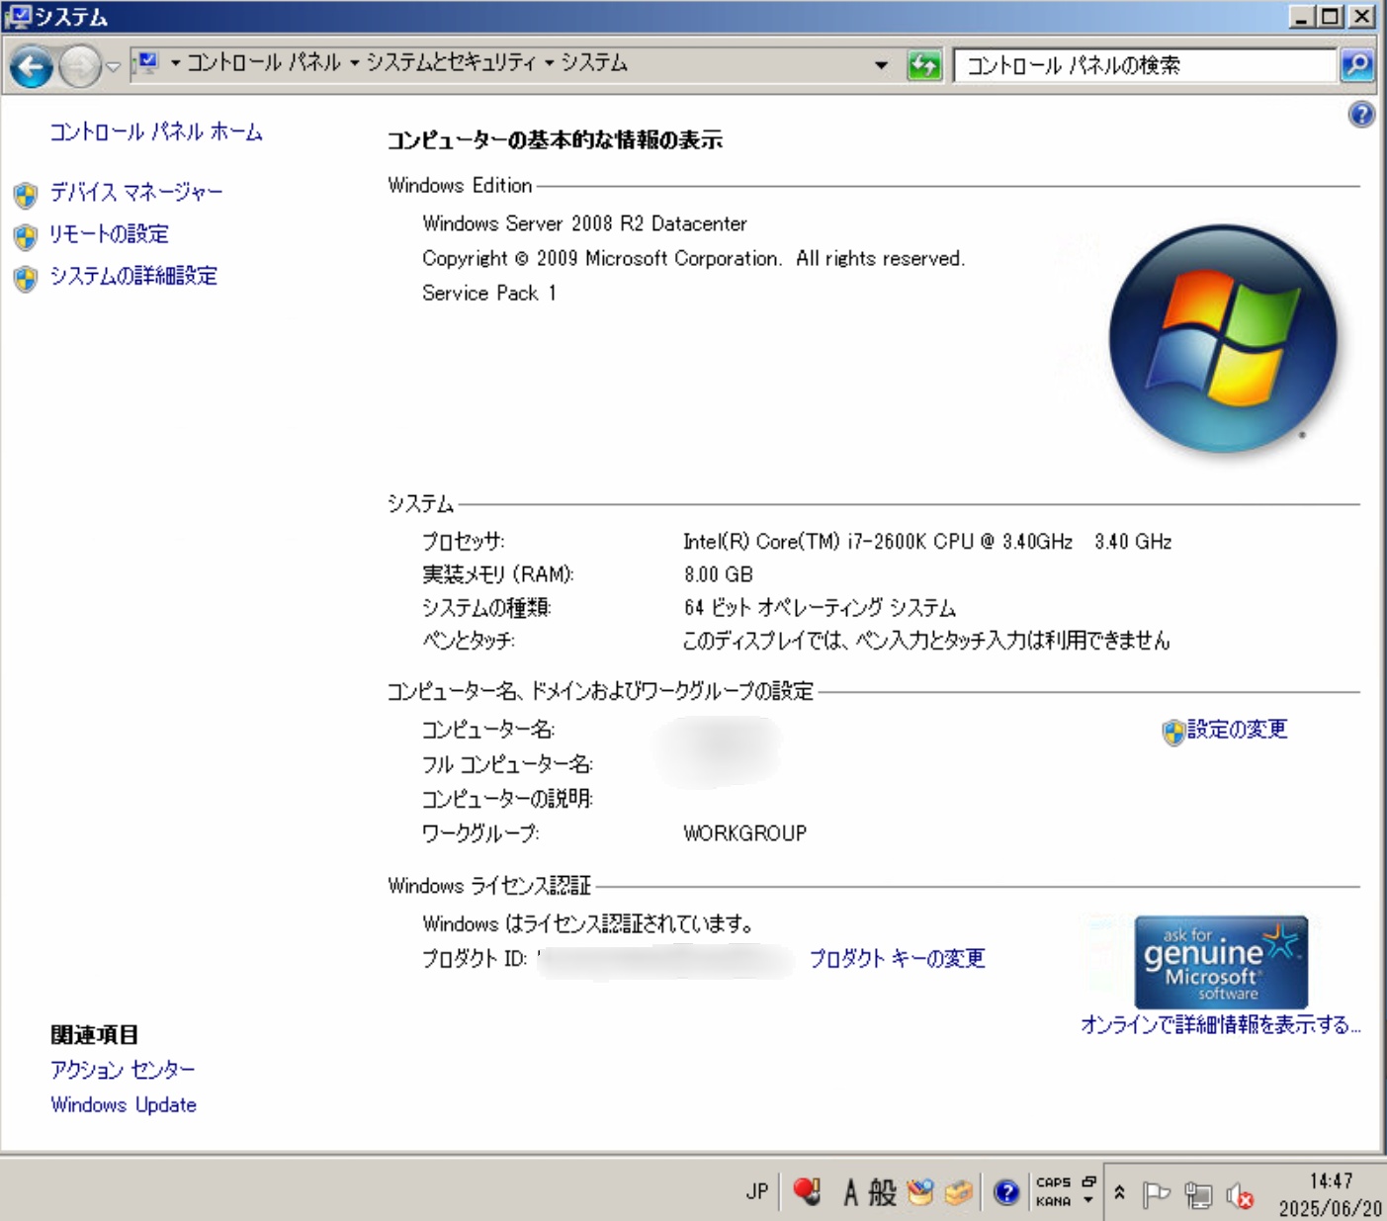Click shield icon beside システムの詳細設定
1387x1221 pixels.
[26, 279]
